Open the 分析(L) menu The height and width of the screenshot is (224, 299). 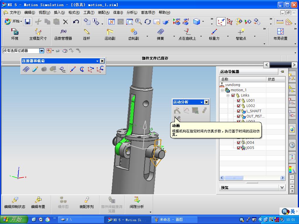coord(132,13)
